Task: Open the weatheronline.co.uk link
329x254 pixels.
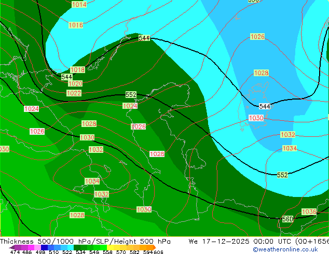Action: pos(285,249)
